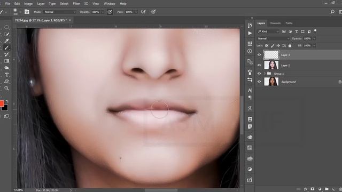This screenshot has width=342, height=192.
Task: Toggle lock position icon
Action: pos(278,45)
